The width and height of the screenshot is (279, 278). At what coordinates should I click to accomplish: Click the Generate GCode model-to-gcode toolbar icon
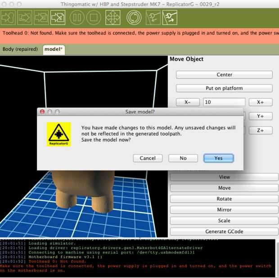[x=58, y=18]
